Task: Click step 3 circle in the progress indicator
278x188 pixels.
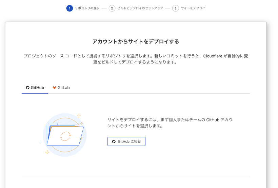Action: point(175,8)
